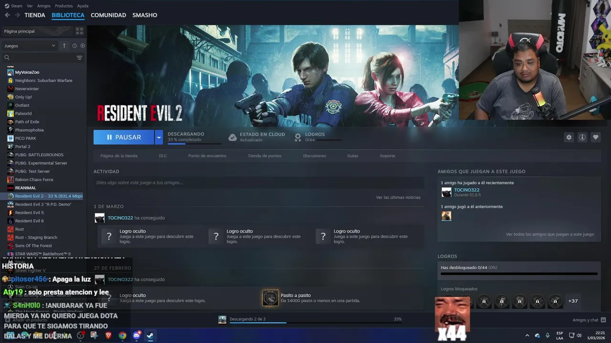This screenshot has width=611, height=343.
Task: Go to the COMUNIDAD section
Action: pos(108,15)
